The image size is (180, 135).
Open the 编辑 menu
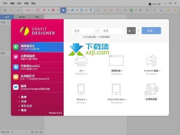[x=12, y=3]
